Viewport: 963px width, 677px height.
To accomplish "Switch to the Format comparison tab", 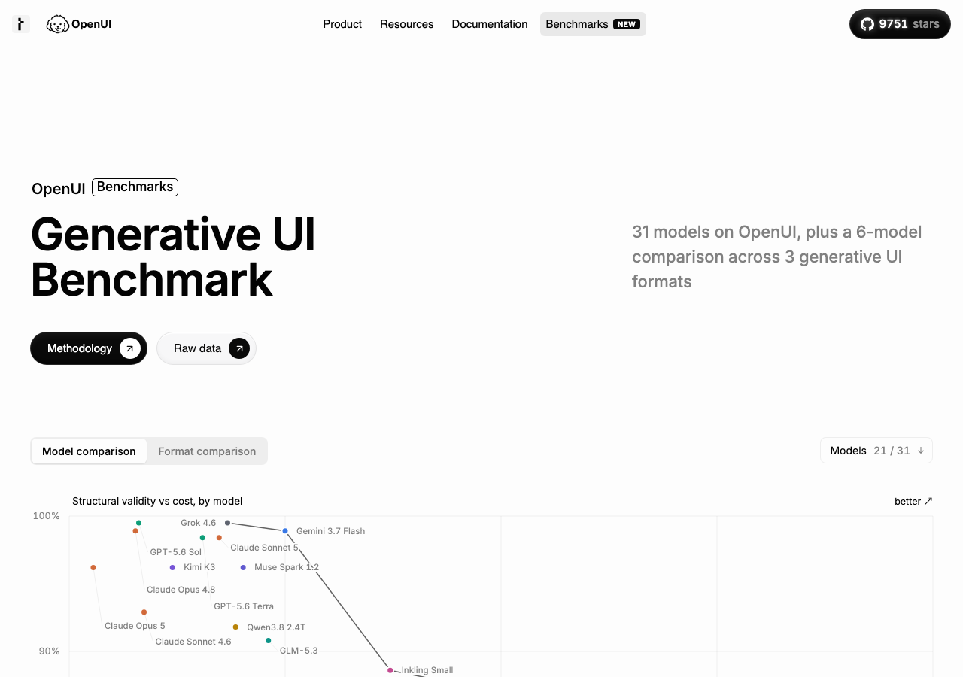I will pyautogui.click(x=207, y=451).
